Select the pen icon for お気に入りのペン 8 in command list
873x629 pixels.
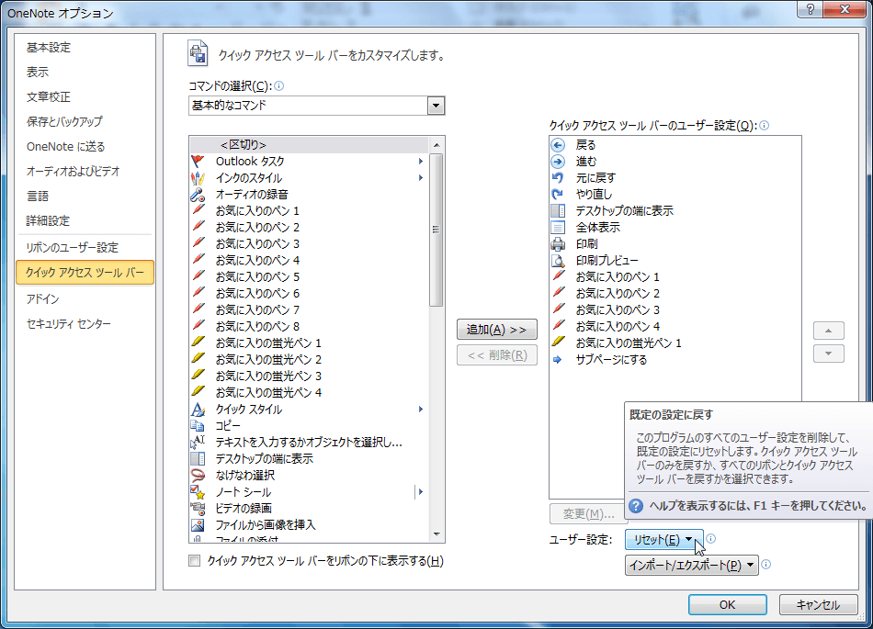198,326
